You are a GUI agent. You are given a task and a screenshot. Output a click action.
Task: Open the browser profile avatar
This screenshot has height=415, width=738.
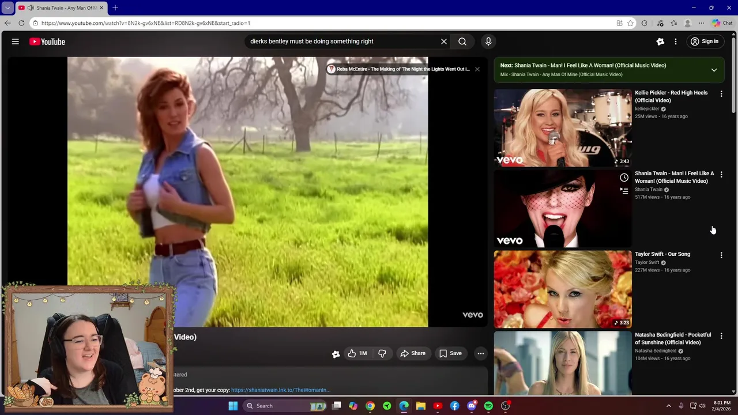(x=687, y=23)
